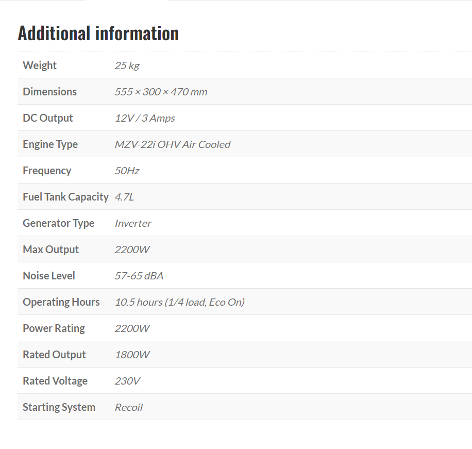Screen dimensions: 472x449
Task: Click the Engine Type label
Action: (50, 144)
